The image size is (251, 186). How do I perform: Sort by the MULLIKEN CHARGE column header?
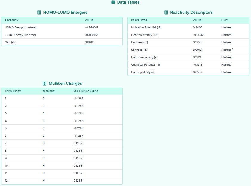(86, 91)
